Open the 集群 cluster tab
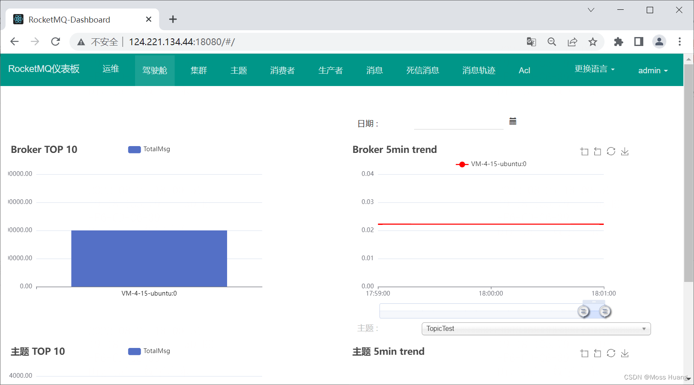The image size is (694, 385). click(x=199, y=70)
